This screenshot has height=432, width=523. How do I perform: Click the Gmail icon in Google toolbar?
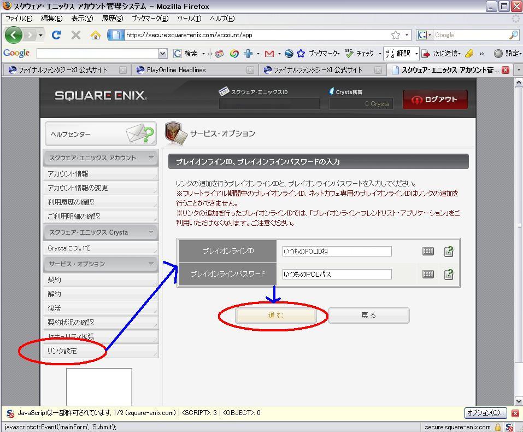[x=269, y=54]
